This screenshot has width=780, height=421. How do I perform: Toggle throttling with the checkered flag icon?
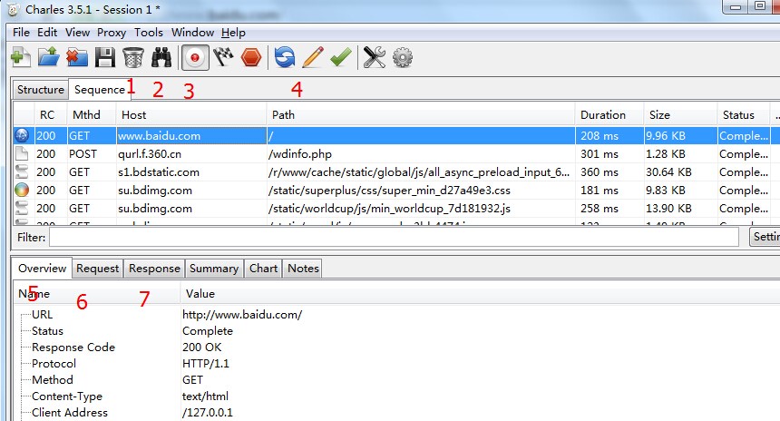pyautogui.click(x=223, y=57)
